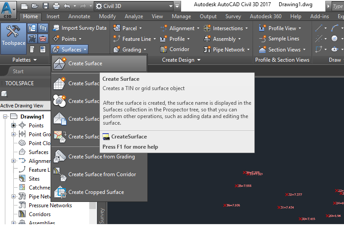The image size is (344, 225).
Task: Expand the Palettes panel arrow
Action: tap(35, 60)
